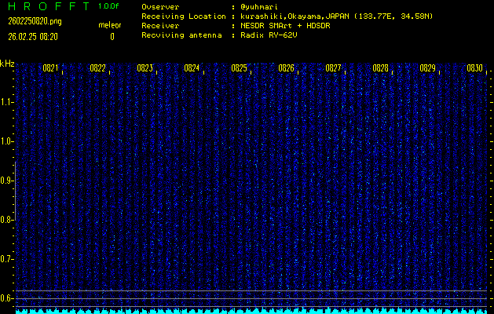Click the 0830 time marker
Screen dimensions: 494x314
pyautogui.click(x=474, y=68)
